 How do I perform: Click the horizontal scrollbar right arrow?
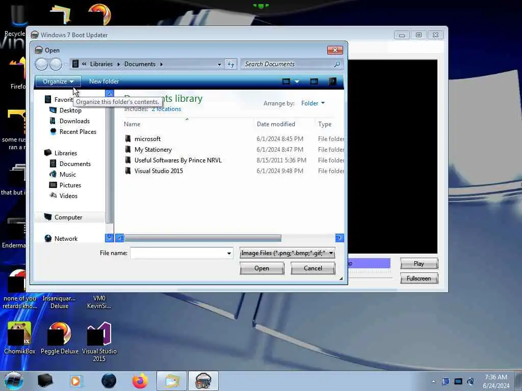[339, 238]
